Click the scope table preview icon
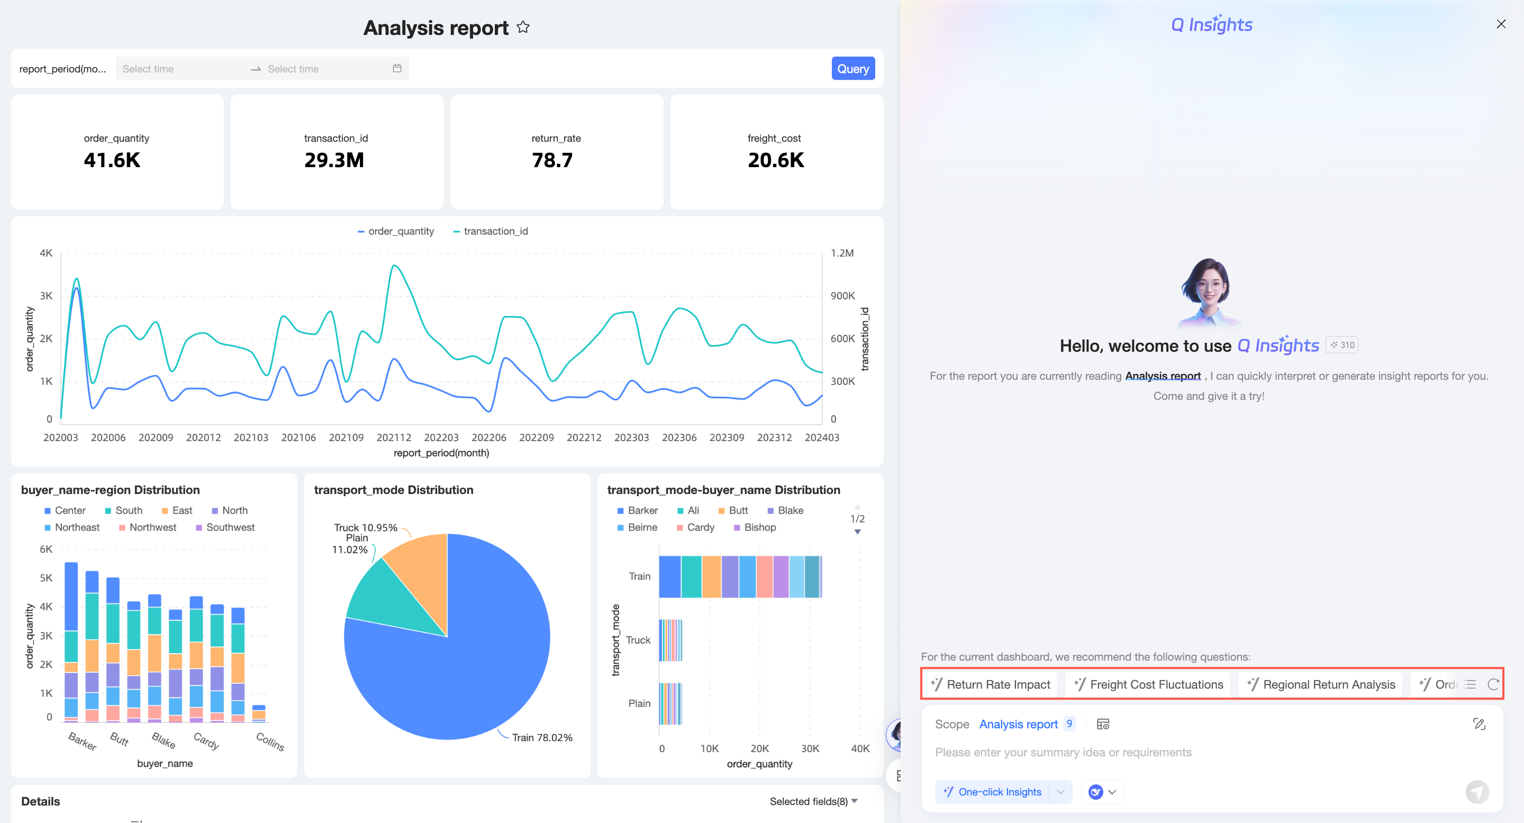 coord(1103,724)
